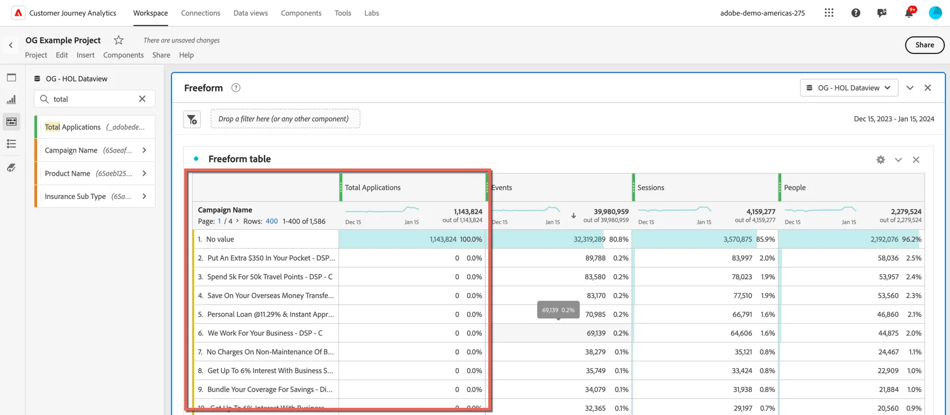This screenshot has height=415, width=950.
Task: Open the Components icon in left rail
Action: (12, 122)
